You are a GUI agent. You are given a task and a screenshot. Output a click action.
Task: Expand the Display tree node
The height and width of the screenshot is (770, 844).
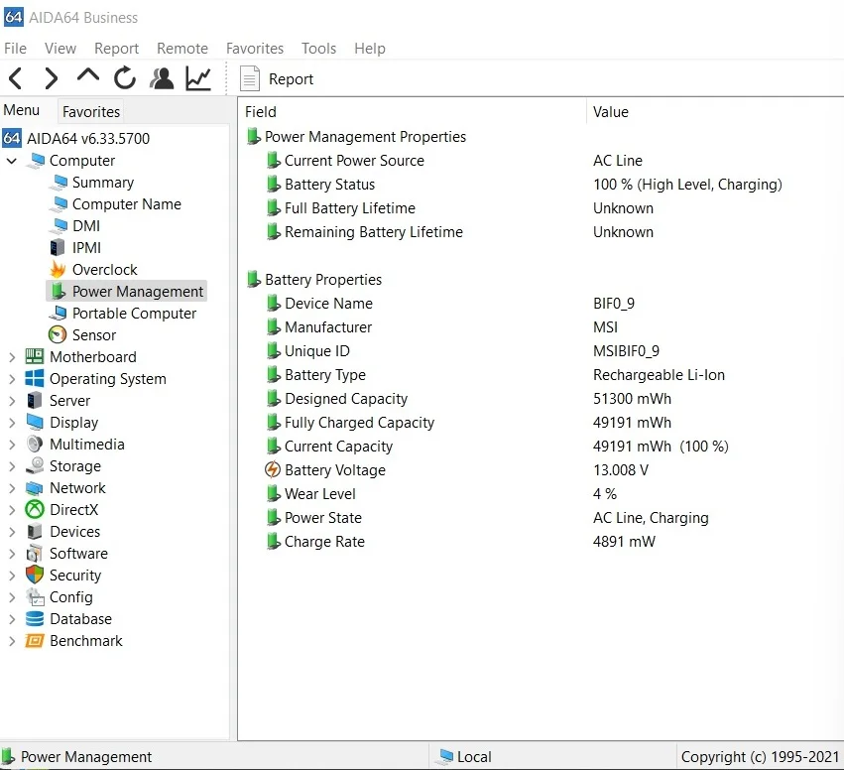point(12,423)
